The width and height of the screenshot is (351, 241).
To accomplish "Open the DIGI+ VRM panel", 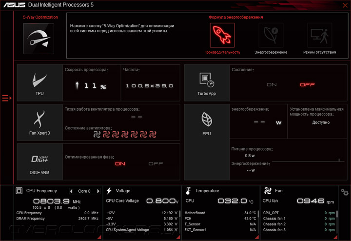I will coord(39,161).
